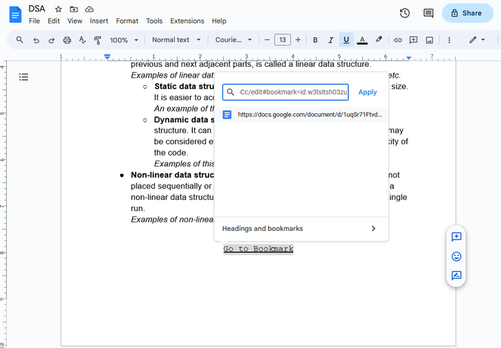501x348 pixels.
Task: Redo the last action
Action: (x=52, y=40)
